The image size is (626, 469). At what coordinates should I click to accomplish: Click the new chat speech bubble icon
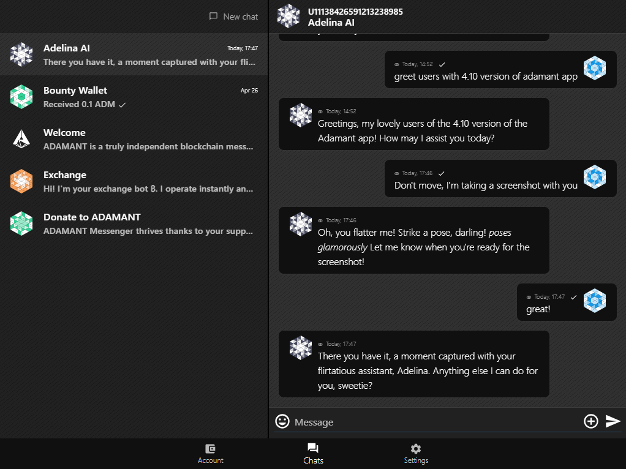click(x=214, y=17)
